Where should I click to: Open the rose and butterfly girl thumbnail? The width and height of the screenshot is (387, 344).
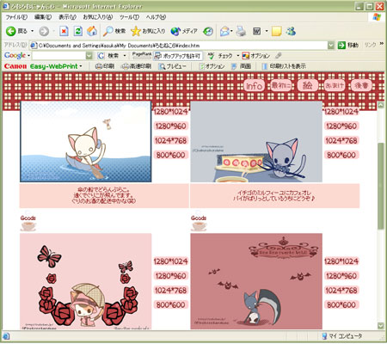click(x=86, y=281)
